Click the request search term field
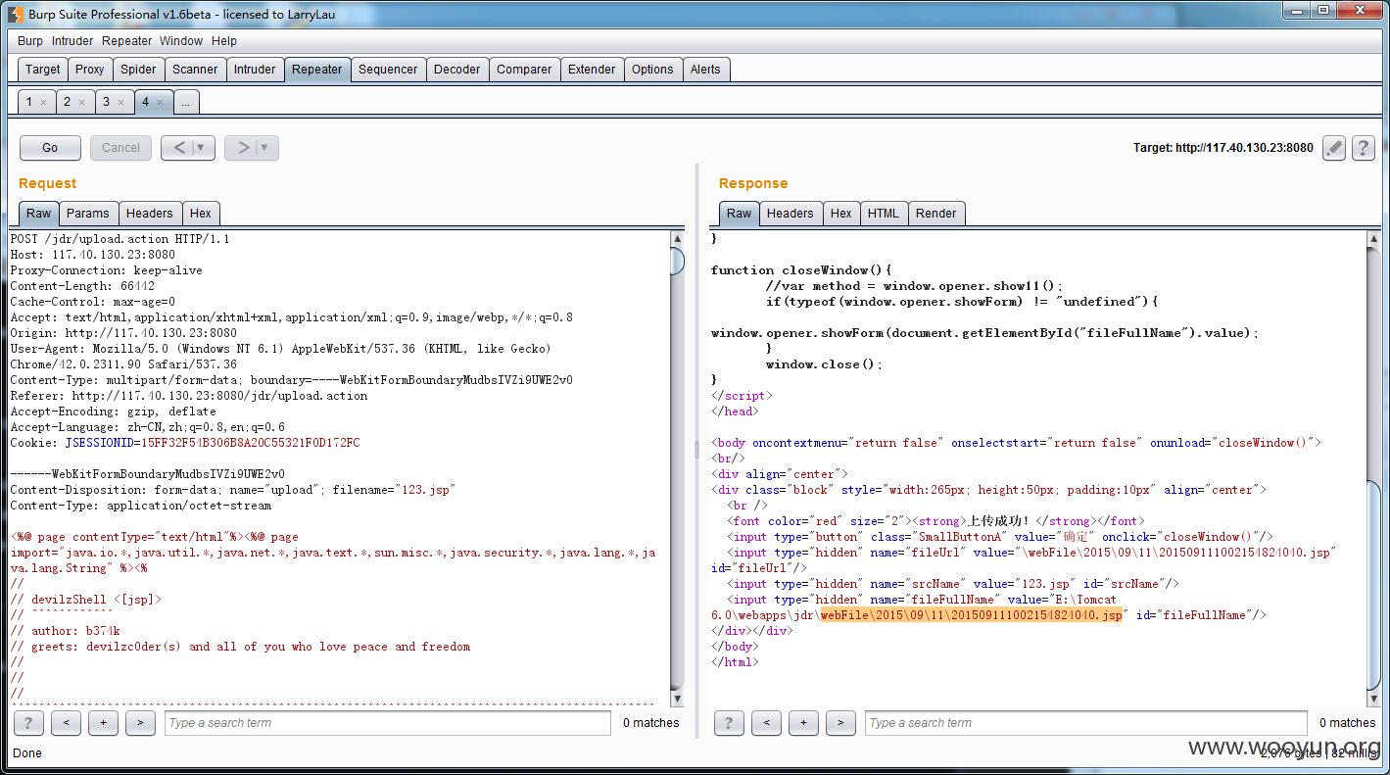The width and height of the screenshot is (1390, 775). click(388, 723)
